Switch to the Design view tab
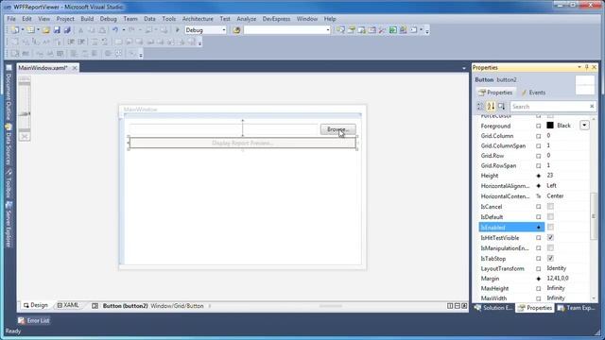Image resolution: width=605 pixels, height=340 pixels. [36, 305]
